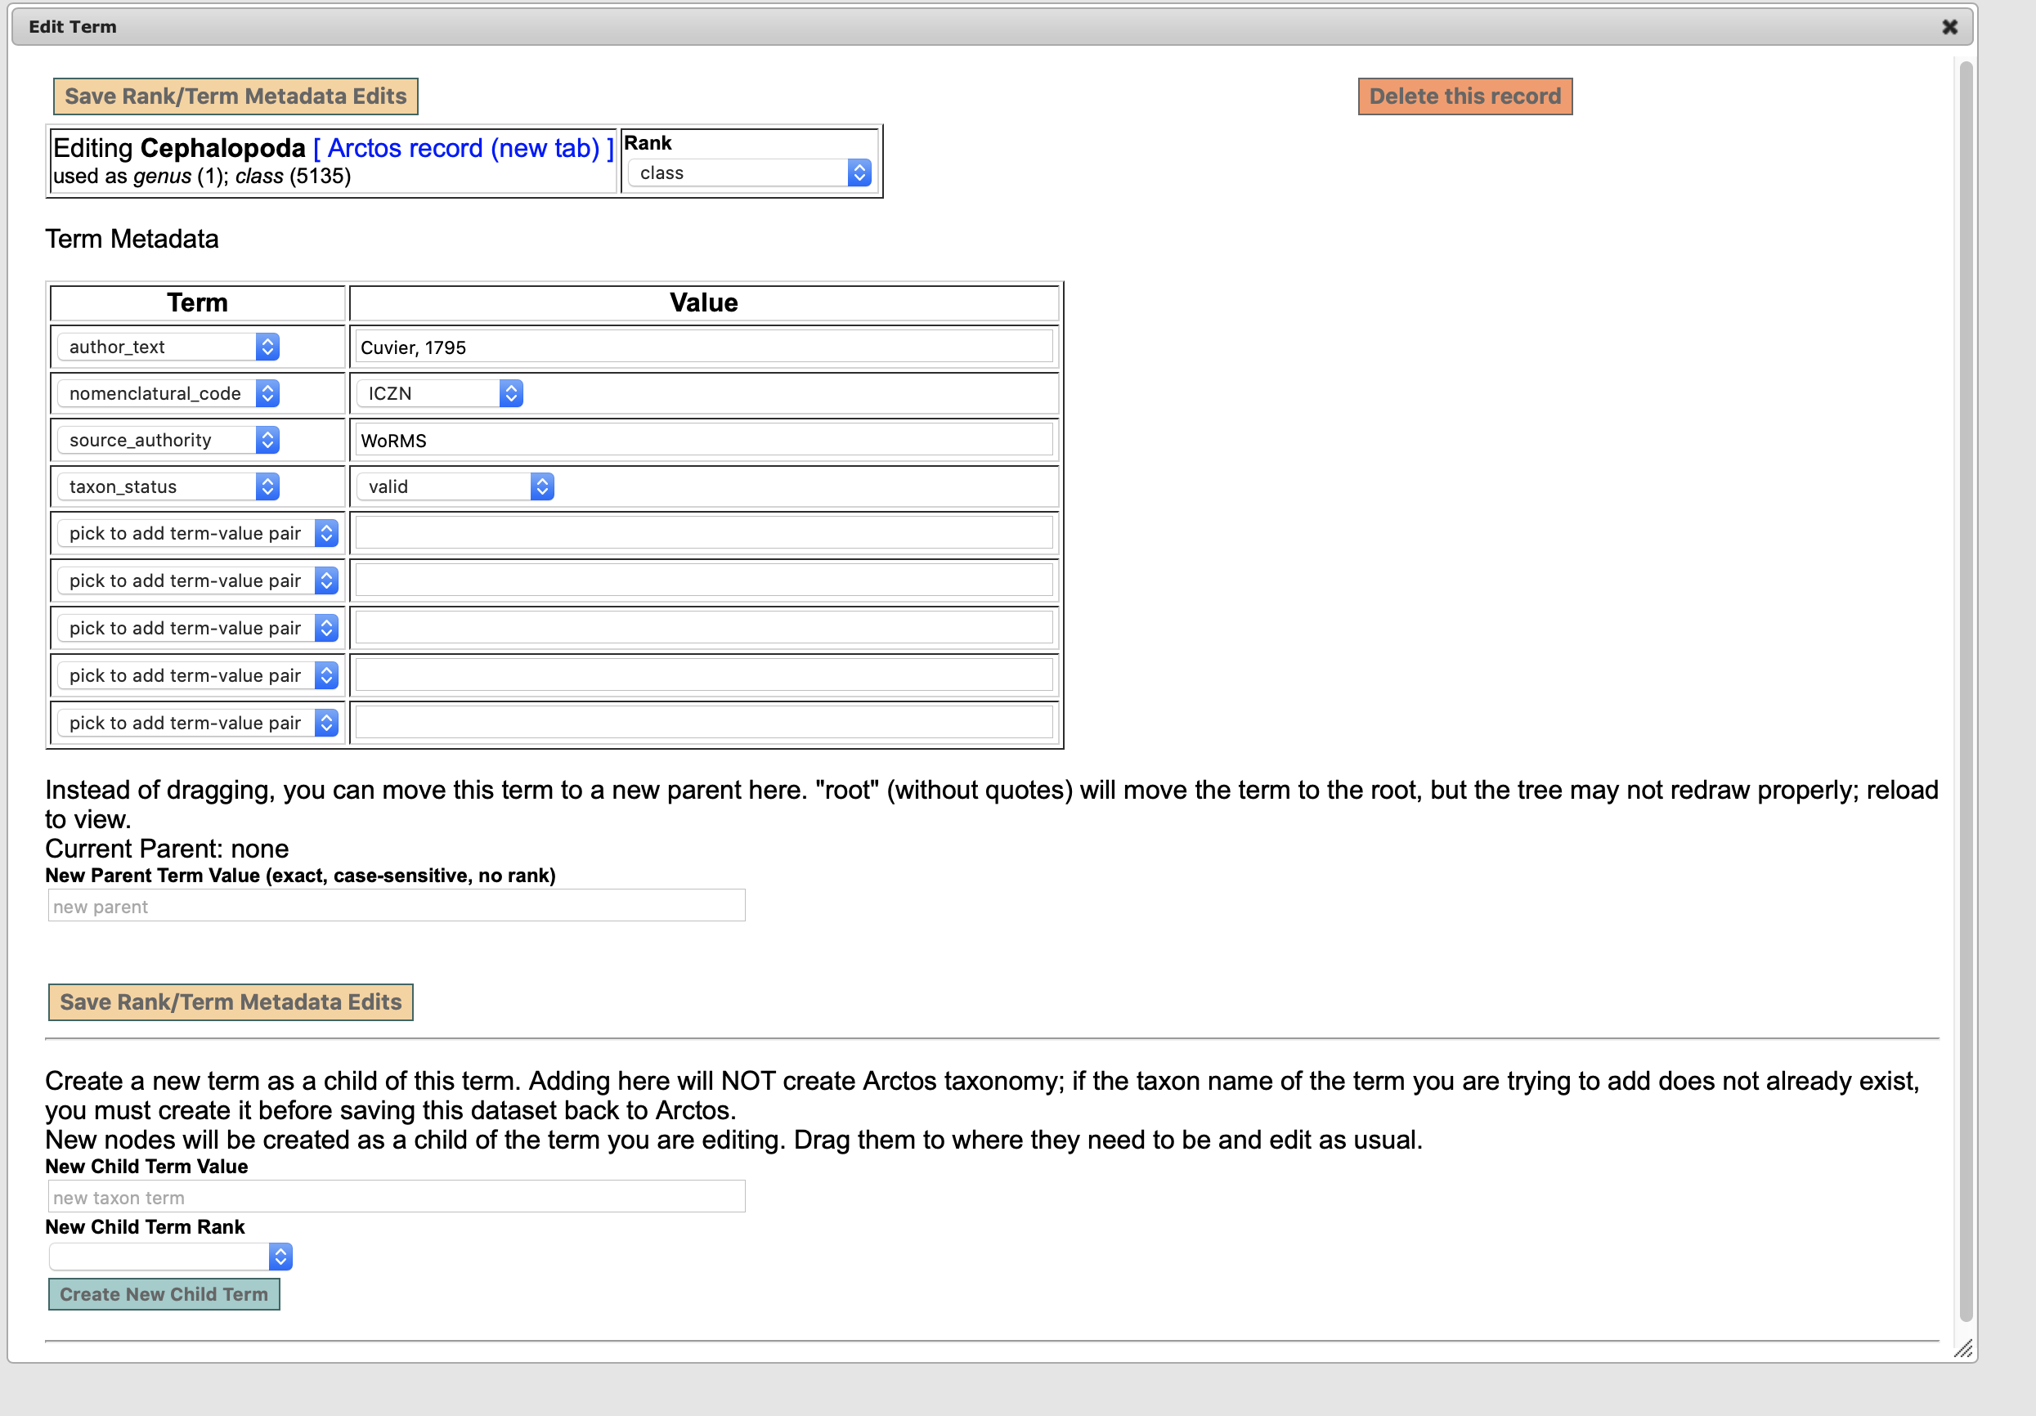The image size is (2036, 1416).
Task: Open the fourth pick to add term-value pair dropdown
Action: [198, 675]
